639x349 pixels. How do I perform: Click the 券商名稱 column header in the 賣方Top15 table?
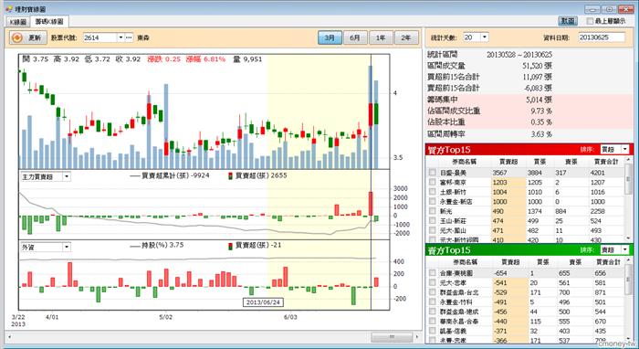465,262
